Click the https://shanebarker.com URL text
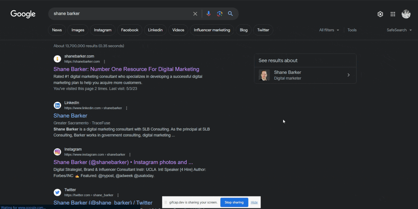 pyautogui.click(x=82, y=62)
